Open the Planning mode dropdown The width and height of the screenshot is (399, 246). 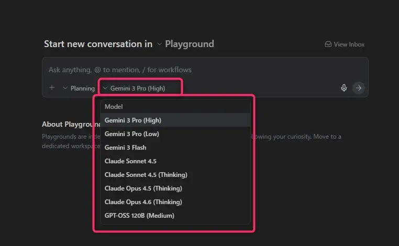point(79,88)
